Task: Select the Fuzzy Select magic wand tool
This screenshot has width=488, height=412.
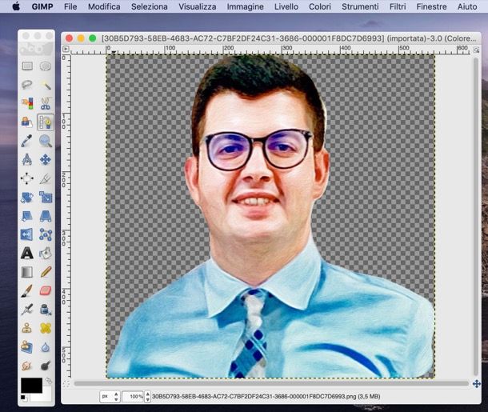Action: point(46,85)
